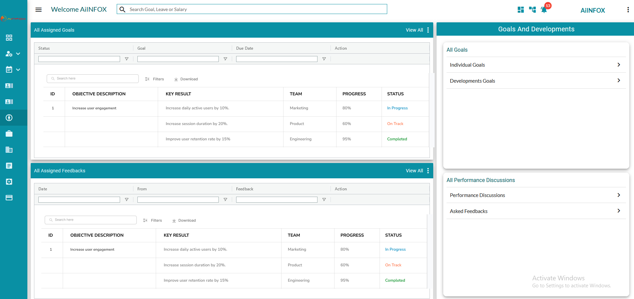Screen dimensions: 634x299
Task: Click the From column filter funnel icon
Action: pyautogui.click(x=225, y=200)
